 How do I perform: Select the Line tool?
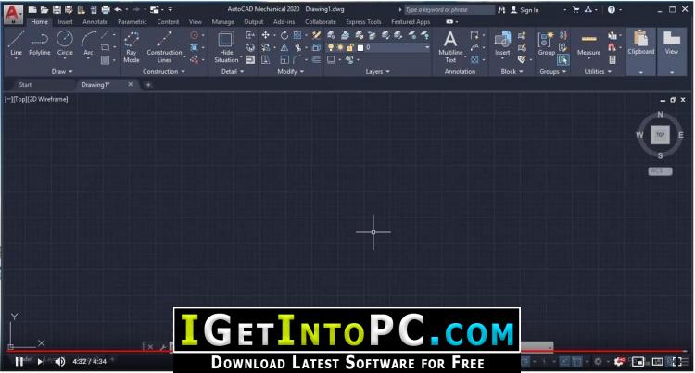16,44
